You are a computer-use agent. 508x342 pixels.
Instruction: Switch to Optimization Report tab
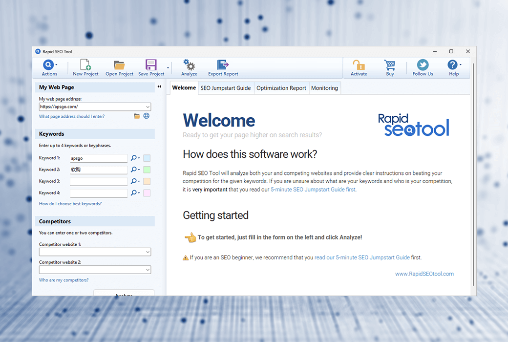[281, 88]
